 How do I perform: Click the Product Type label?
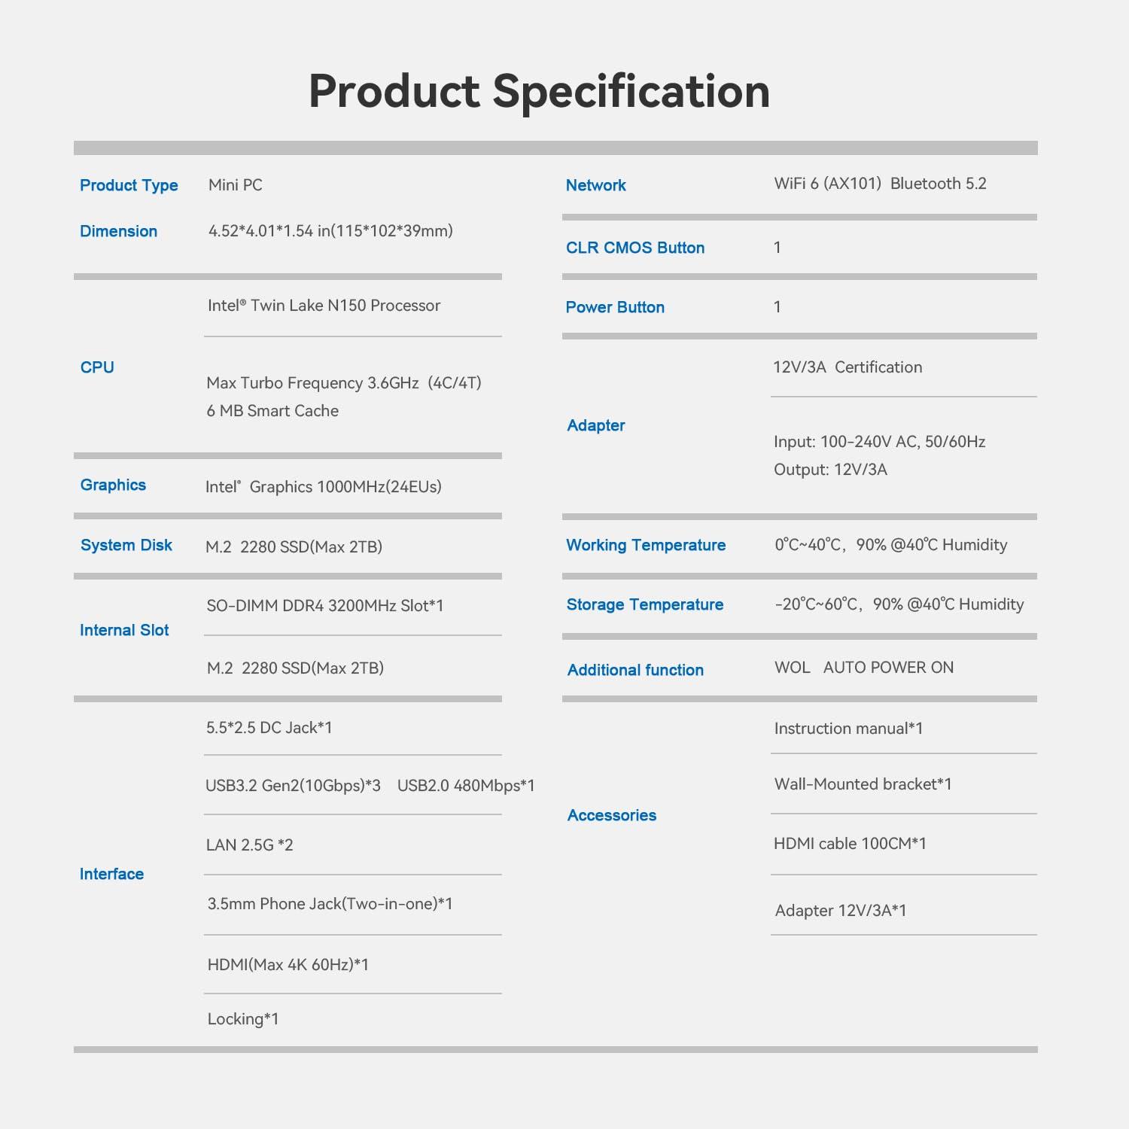(x=129, y=185)
